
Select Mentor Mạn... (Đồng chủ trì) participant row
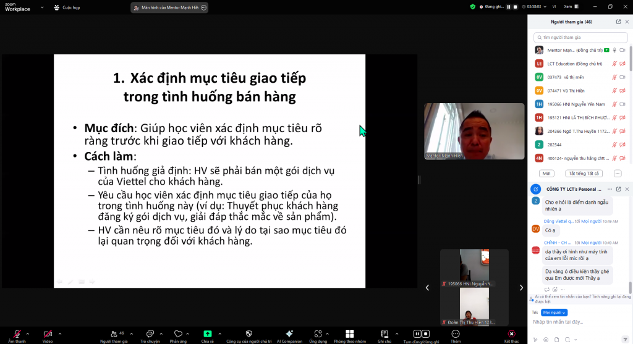tap(580, 50)
